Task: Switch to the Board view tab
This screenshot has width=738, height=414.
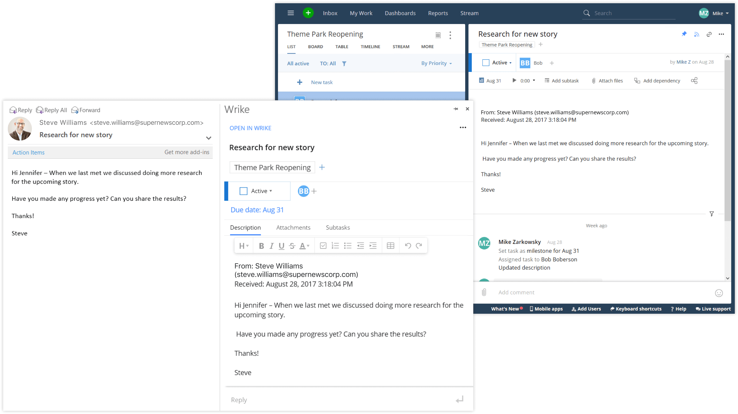Action: coord(316,47)
